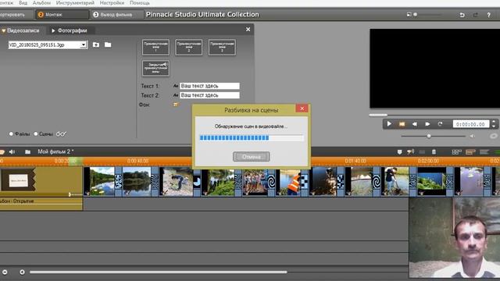500x281 pixels.
Task: Click the 0:00:00.00 timecode field
Action: pyautogui.click(x=470, y=124)
